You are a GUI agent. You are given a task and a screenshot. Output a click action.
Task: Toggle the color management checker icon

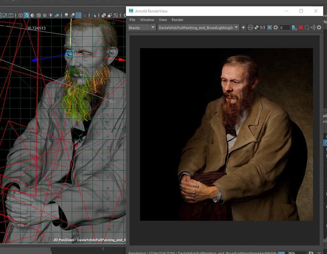point(256,27)
